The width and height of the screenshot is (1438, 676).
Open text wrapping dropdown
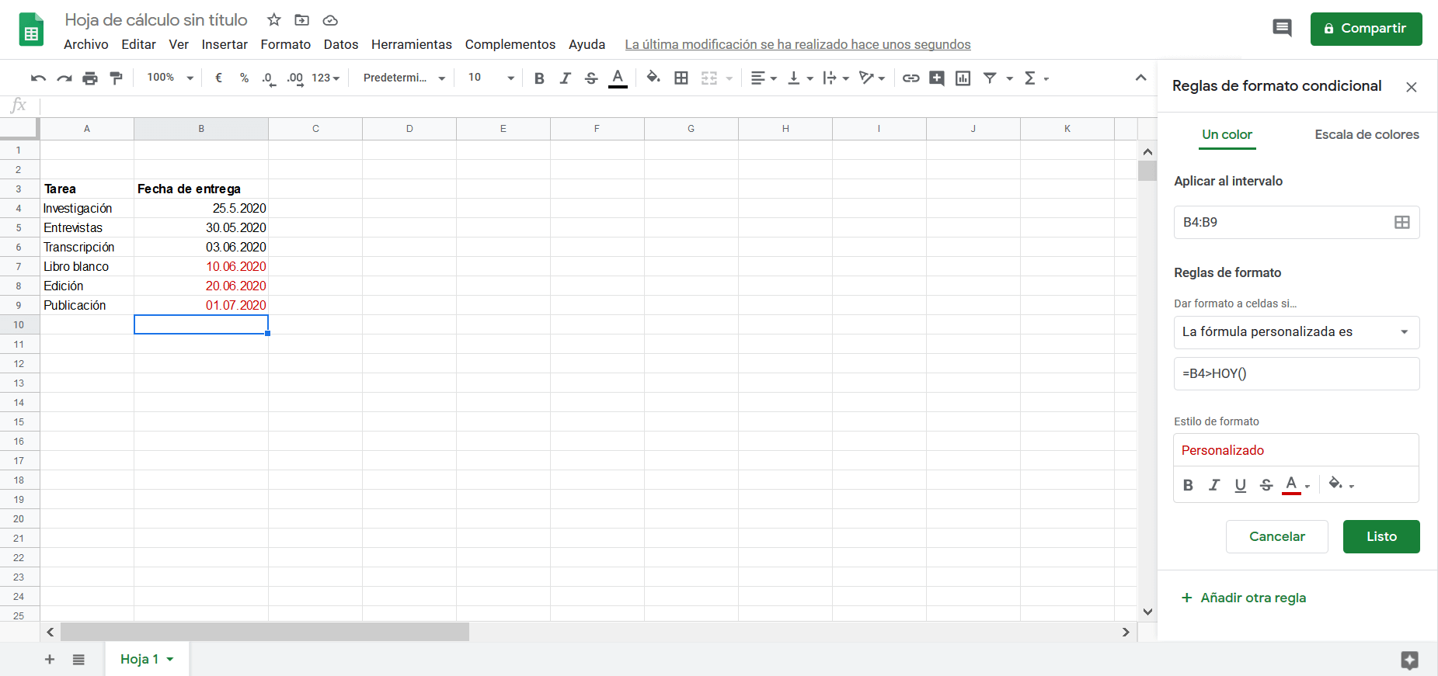click(836, 78)
